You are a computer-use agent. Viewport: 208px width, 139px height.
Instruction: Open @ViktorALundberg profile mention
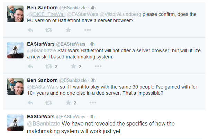click(x=120, y=14)
